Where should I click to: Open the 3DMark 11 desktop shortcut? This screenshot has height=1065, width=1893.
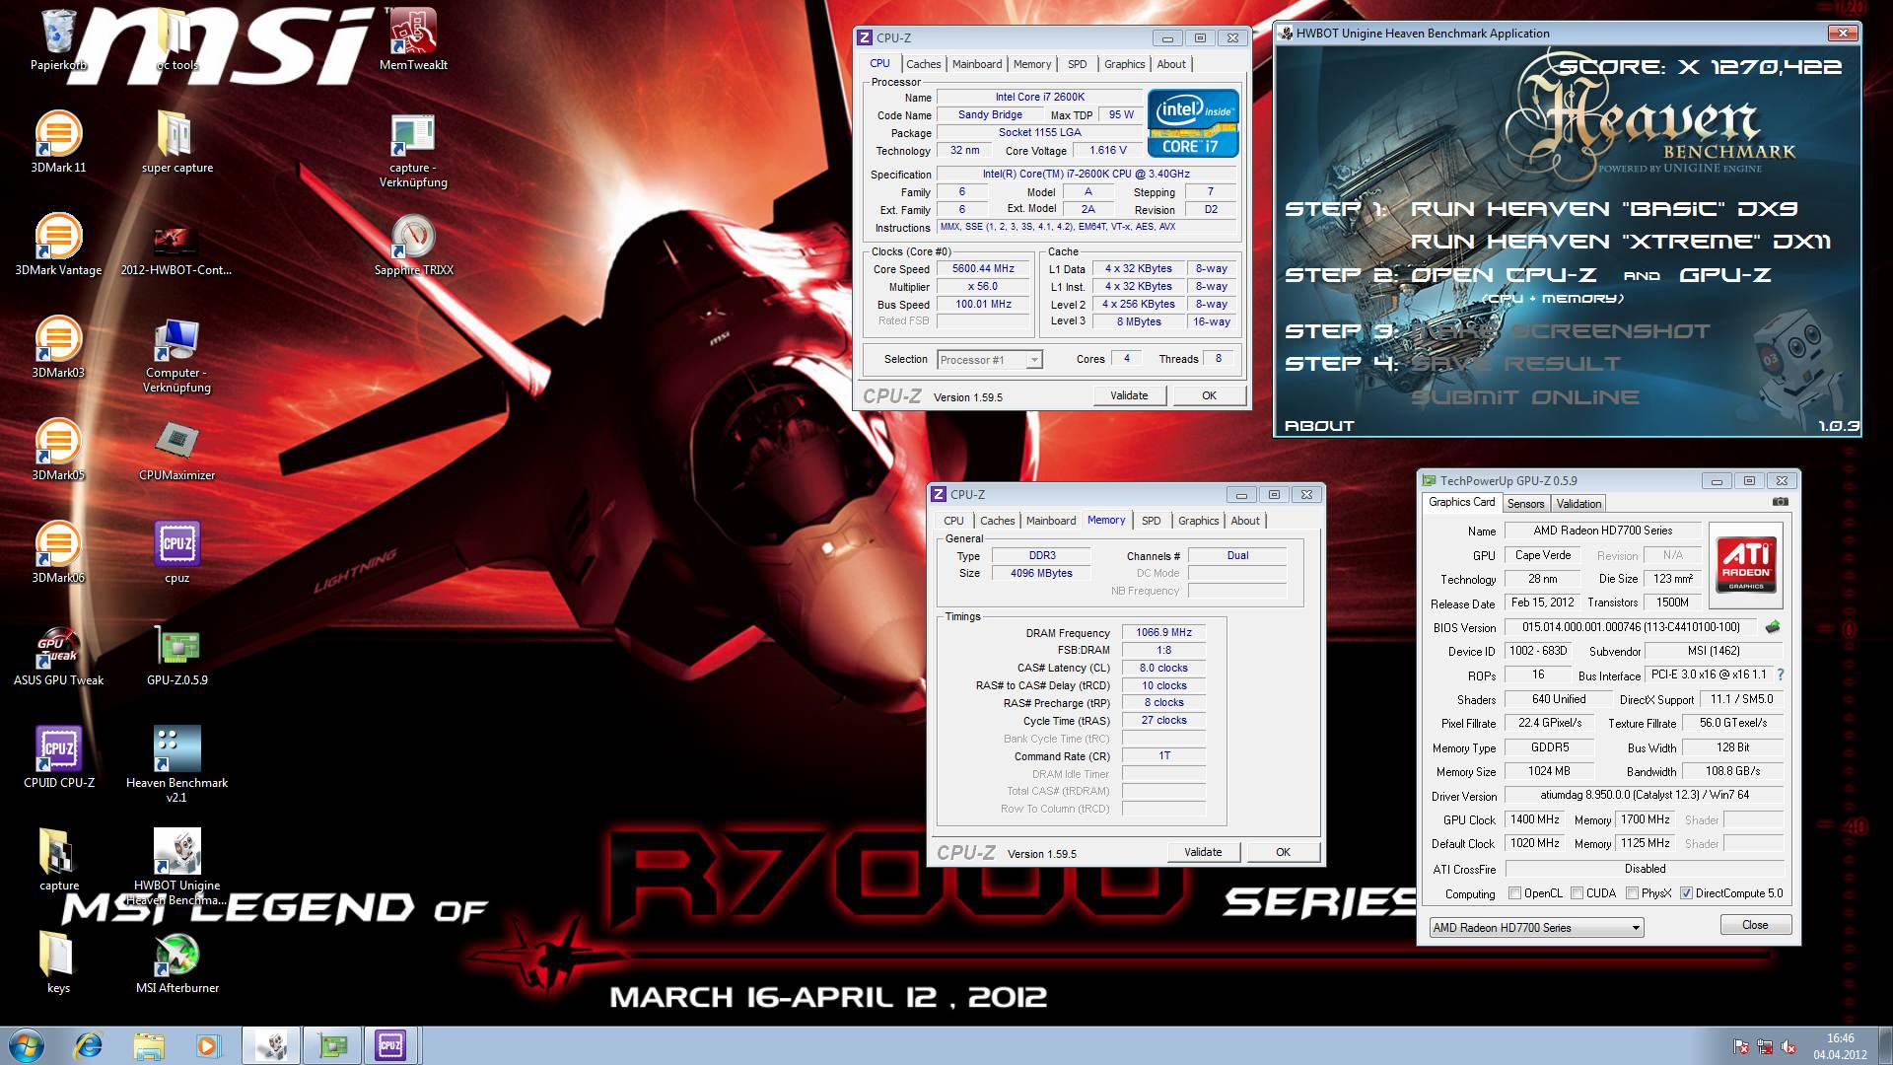point(58,141)
